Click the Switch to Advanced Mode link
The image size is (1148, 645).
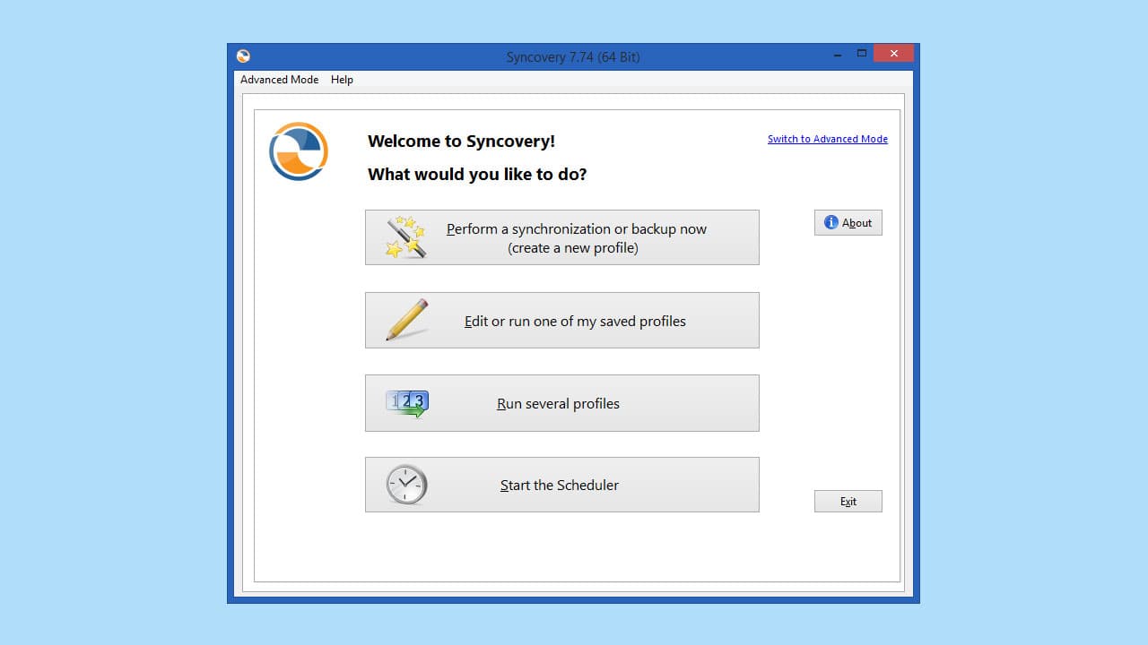pos(827,139)
